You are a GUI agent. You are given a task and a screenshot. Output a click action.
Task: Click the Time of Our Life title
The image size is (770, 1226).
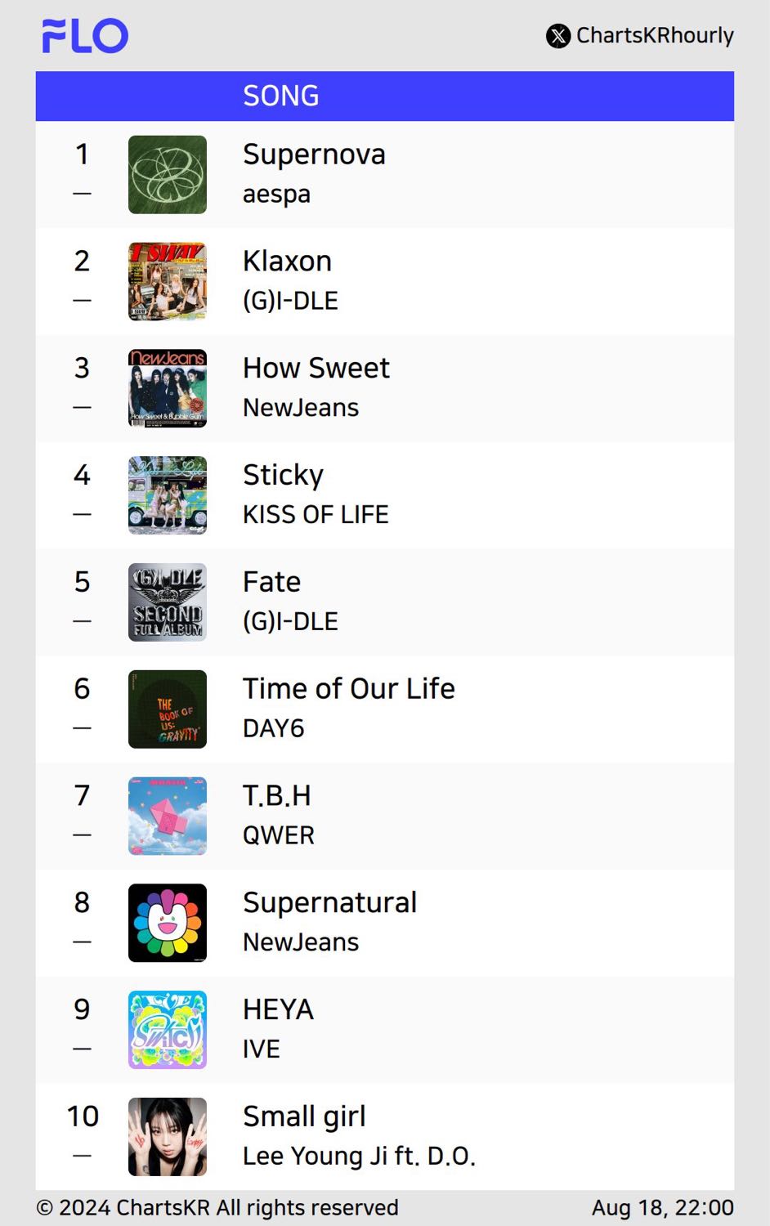tap(349, 689)
